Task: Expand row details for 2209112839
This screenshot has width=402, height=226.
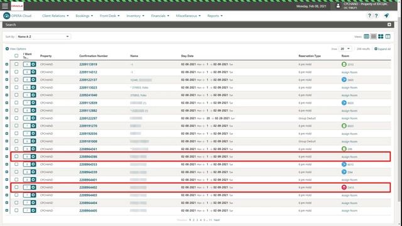Action: tap(7, 103)
